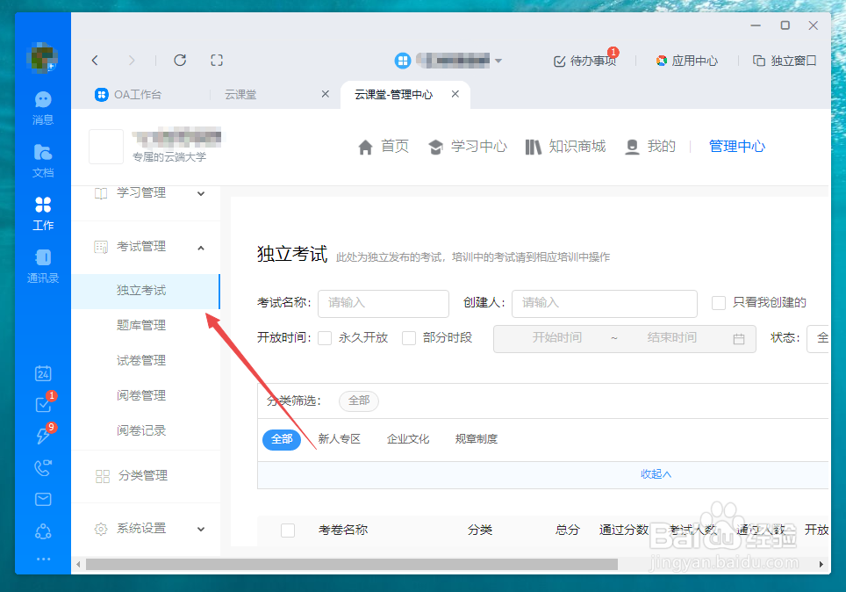Open sidebar to-do checkmark icon
The image size is (846, 592).
coord(43,404)
